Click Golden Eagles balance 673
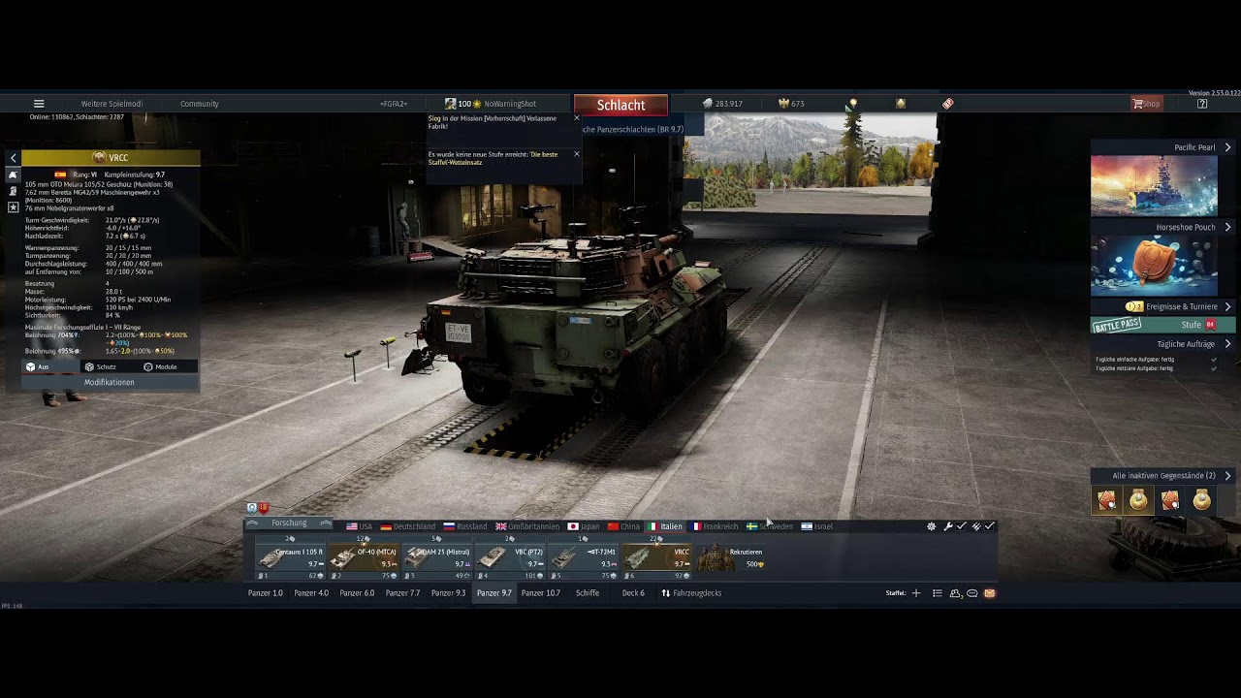This screenshot has width=1241, height=698. [791, 104]
